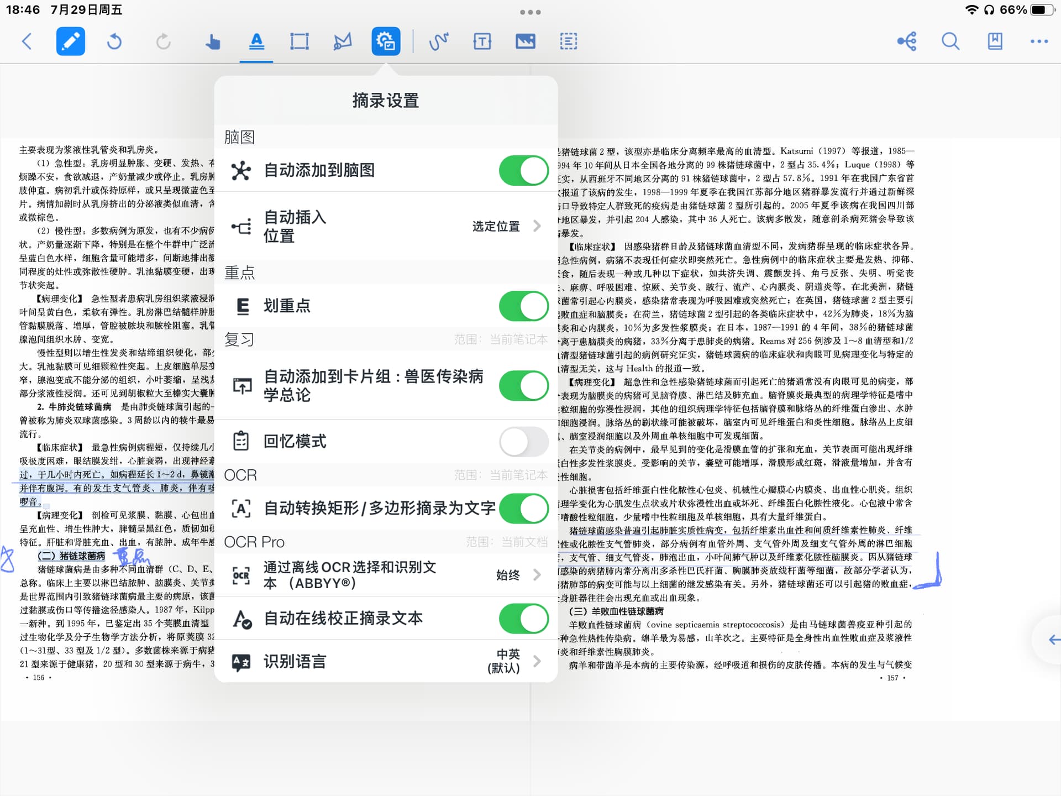Image resolution: width=1061 pixels, height=796 pixels.
Task: Tap the 复习 scope 范围：当前笔记本
Action: point(501,339)
